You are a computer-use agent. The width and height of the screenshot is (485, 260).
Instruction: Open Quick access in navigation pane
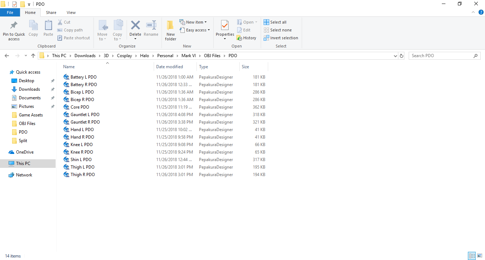point(28,72)
